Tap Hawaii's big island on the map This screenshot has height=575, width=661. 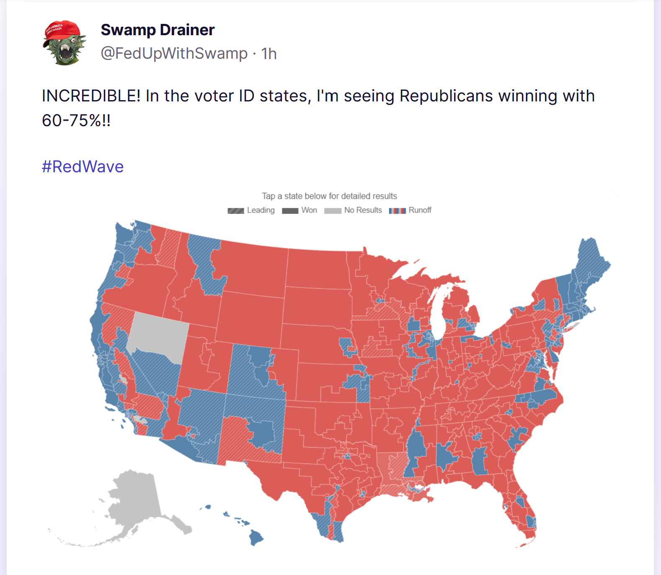click(256, 537)
